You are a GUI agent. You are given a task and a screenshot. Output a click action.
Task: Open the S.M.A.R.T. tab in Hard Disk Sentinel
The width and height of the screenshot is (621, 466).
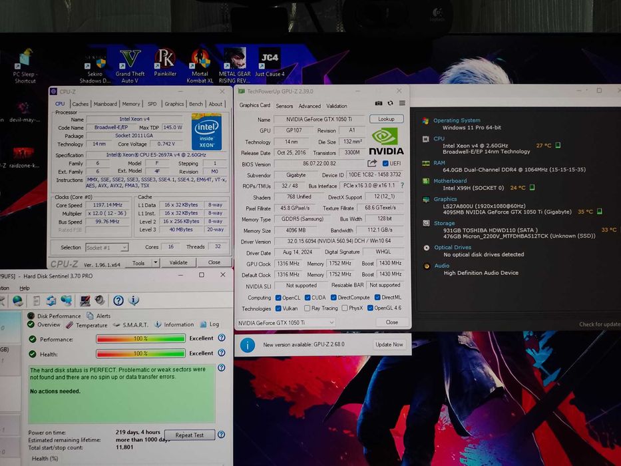point(130,325)
